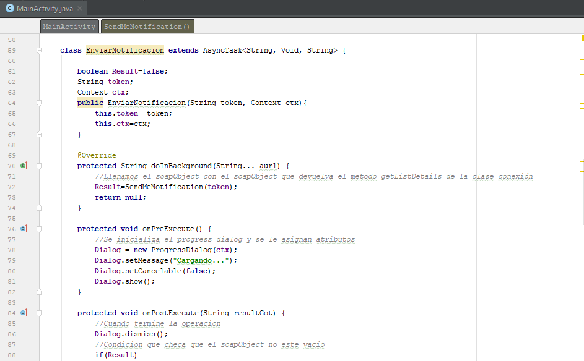This screenshot has height=361, width=584.
Task: Click onPreExecute method name on line 76
Action: pyautogui.click(x=168, y=229)
